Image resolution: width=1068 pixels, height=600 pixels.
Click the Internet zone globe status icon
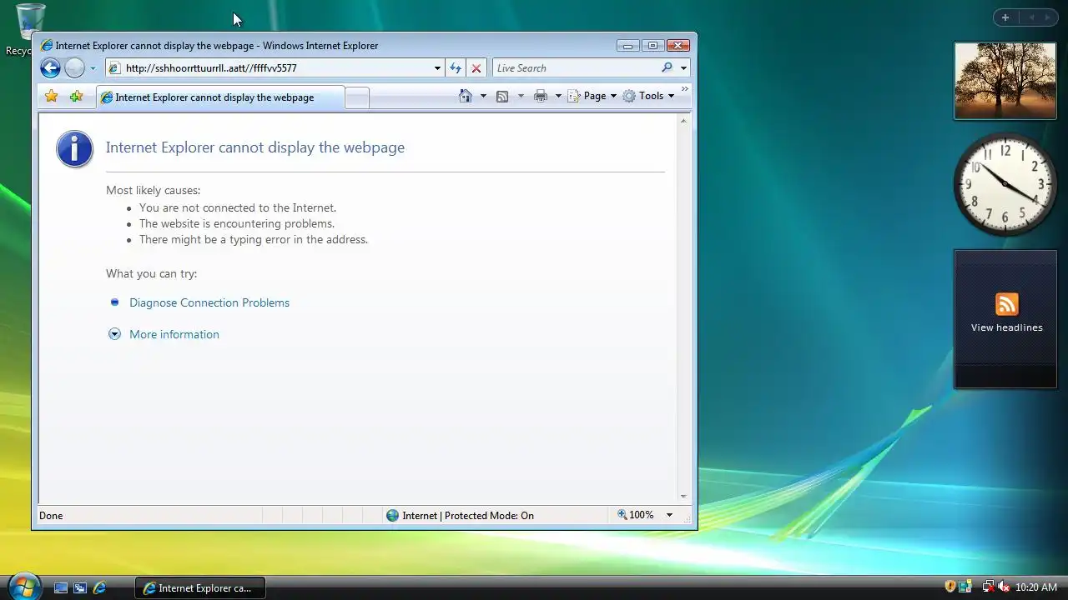(392, 516)
